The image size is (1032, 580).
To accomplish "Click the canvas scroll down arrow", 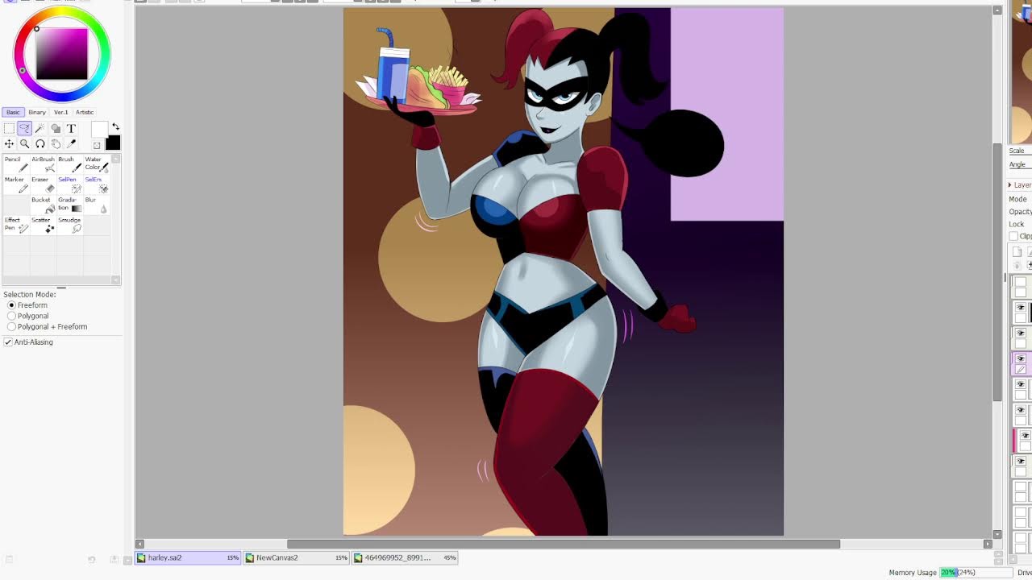I will 997,534.
